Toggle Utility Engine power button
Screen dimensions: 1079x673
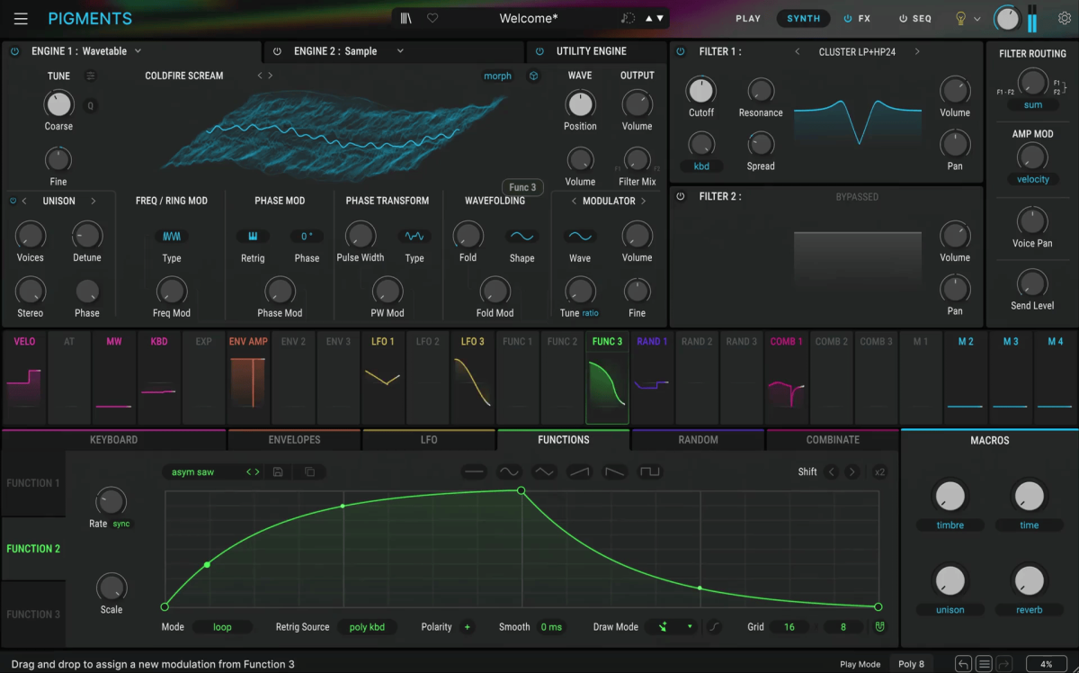pos(539,51)
